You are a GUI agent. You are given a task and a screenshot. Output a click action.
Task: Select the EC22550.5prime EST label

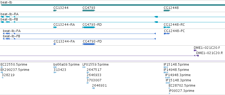point(14,65)
